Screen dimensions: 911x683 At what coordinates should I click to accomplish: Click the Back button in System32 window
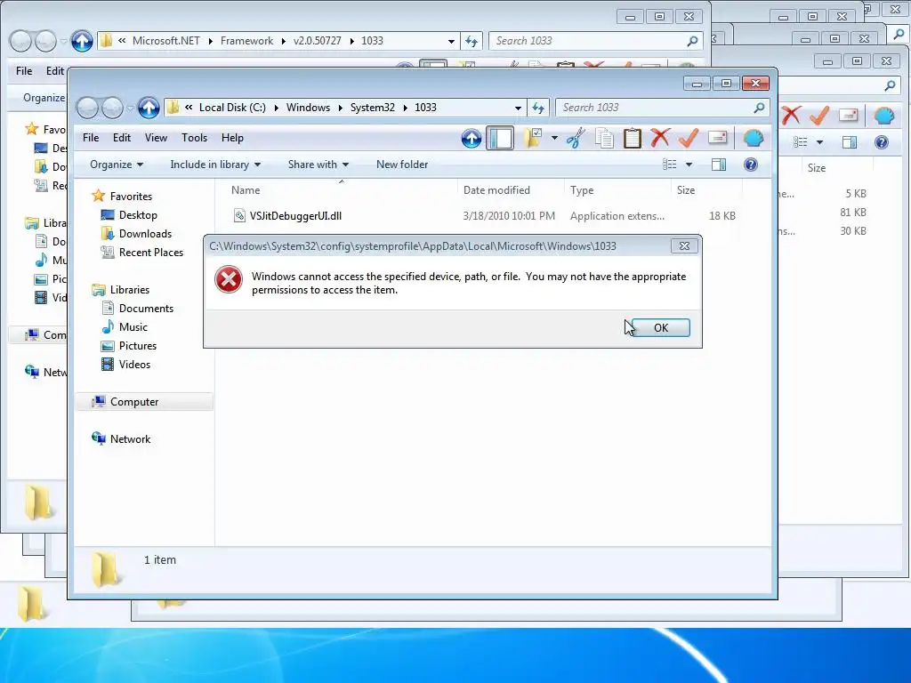pyautogui.click(x=88, y=108)
